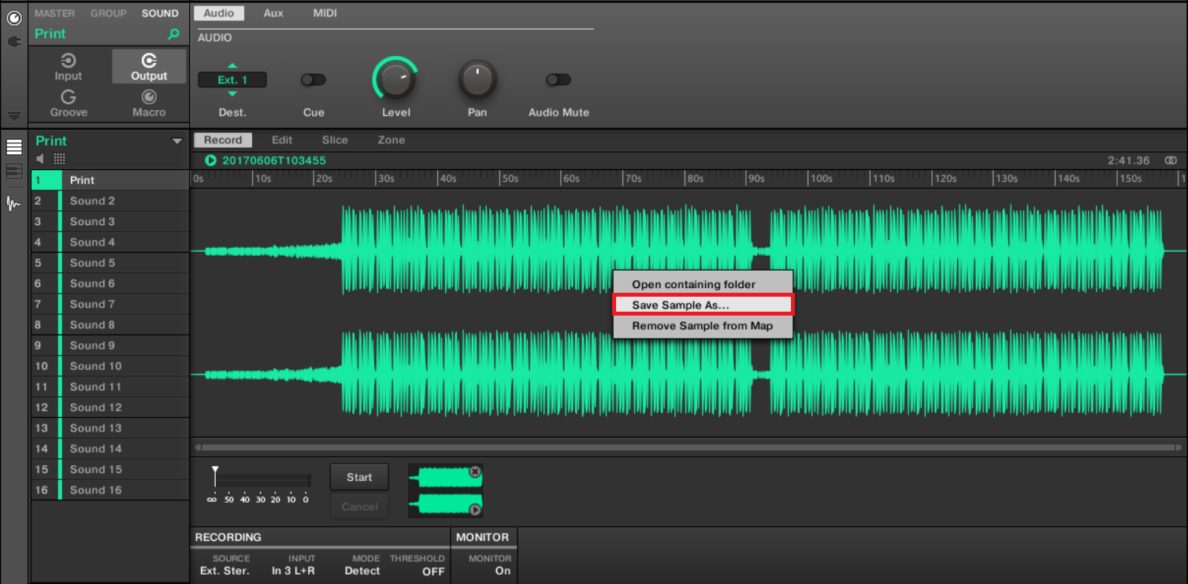The height and width of the screenshot is (584, 1188).
Task: Set the recording threshold slider
Action: point(214,475)
